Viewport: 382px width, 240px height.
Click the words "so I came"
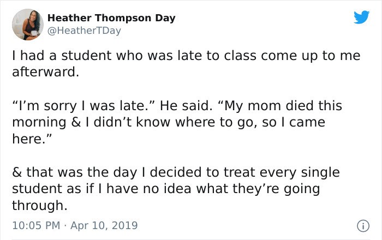point(294,122)
